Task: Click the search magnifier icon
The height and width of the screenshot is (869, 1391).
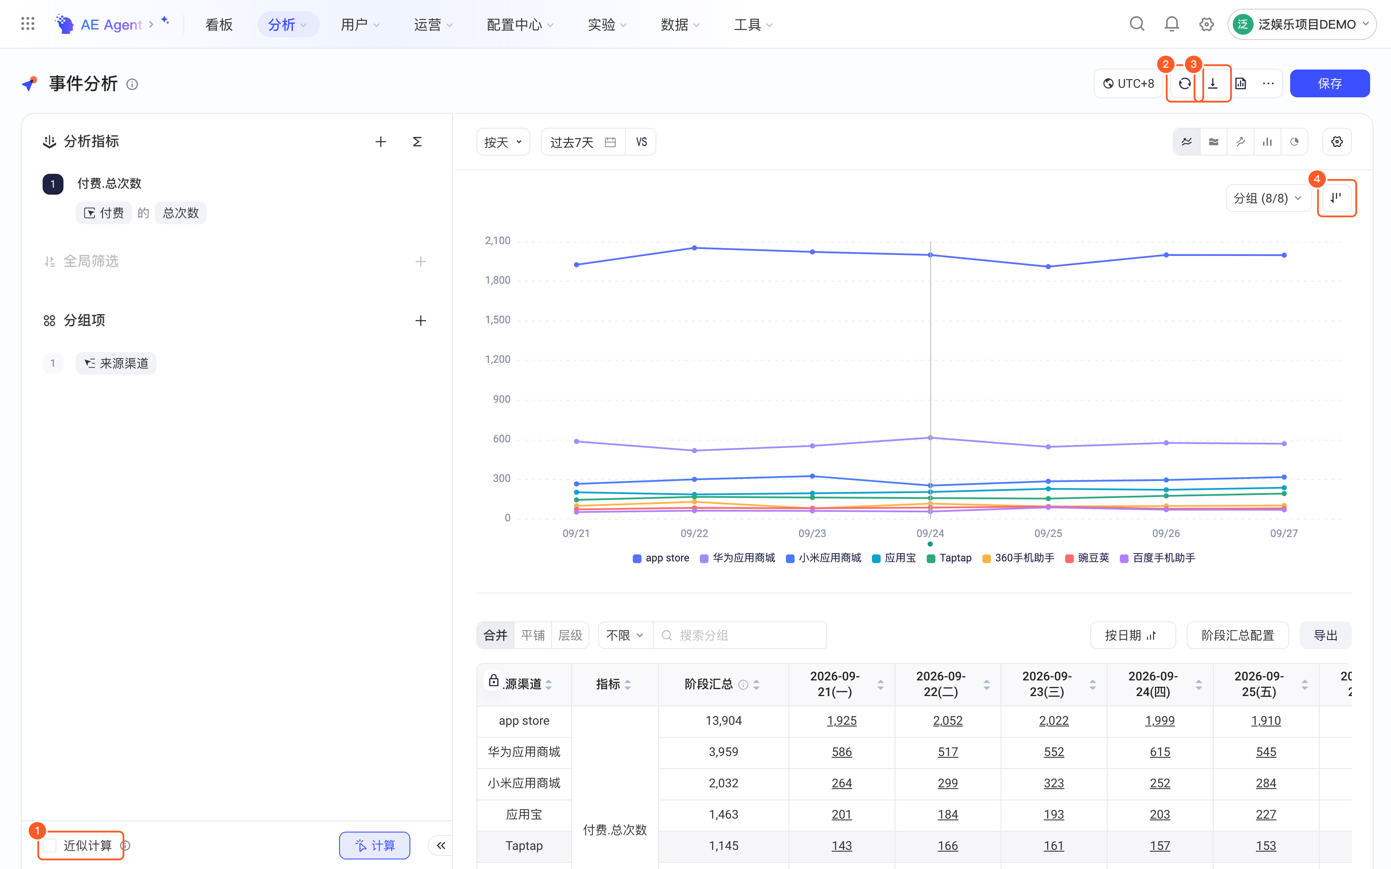Action: (1136, 24)
